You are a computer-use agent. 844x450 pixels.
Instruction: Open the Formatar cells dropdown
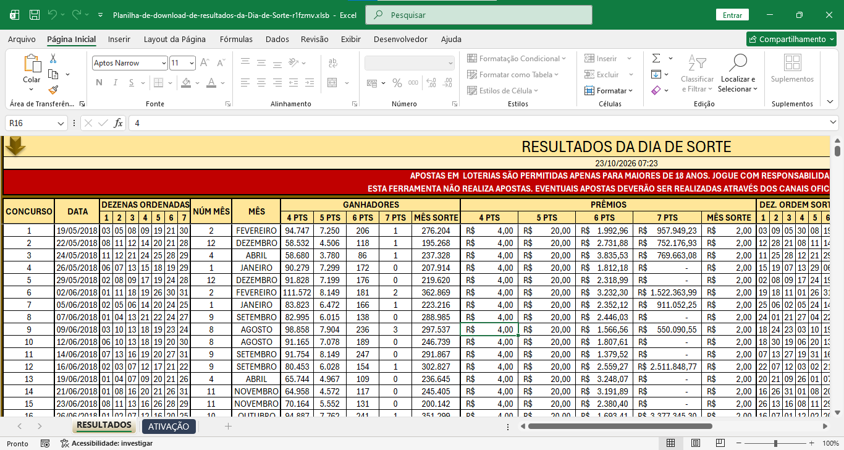609,90
